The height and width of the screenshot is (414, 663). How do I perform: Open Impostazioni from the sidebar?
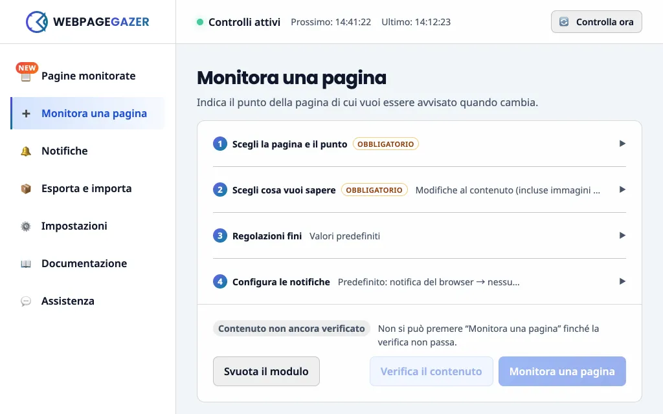pyautogui.click(x=87, y=226)
